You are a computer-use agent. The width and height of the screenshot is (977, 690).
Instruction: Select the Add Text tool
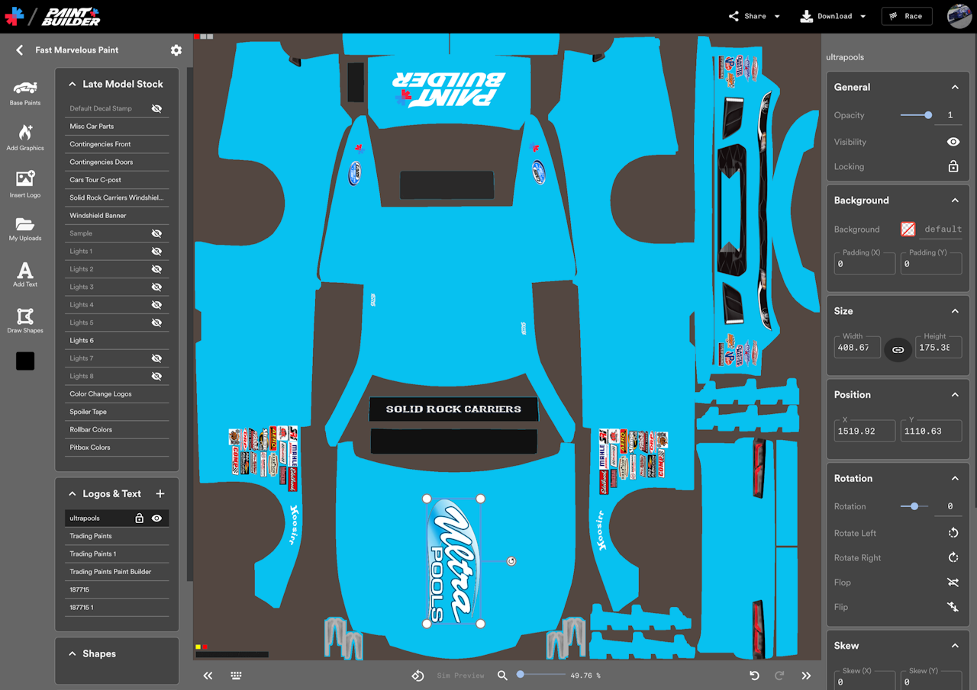(x=25, y=274)
